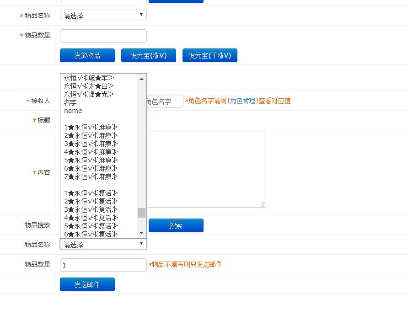The height and width of the screenshot is (310, 408).
Task: Click the 发元宝(涨V) button
Action: click(x=148, y=55)
